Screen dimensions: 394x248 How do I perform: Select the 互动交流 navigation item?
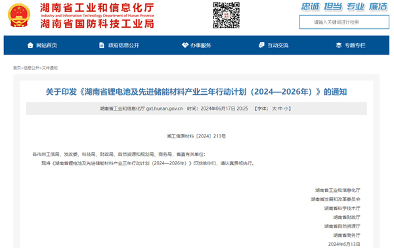pos(278,45)
